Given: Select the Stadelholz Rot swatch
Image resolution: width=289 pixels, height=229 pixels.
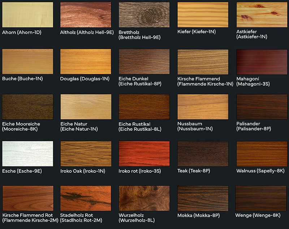Looking at the screenshot, I should tap(86, 198).
